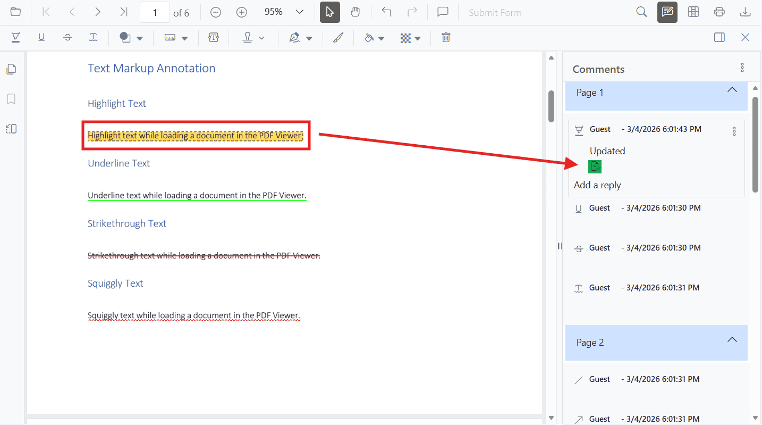Select the Strikethrough annotation tool

pyautogui.click(x=67, y=37)
